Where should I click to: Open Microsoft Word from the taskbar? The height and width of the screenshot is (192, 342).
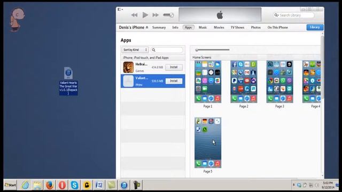coord(99,185)
